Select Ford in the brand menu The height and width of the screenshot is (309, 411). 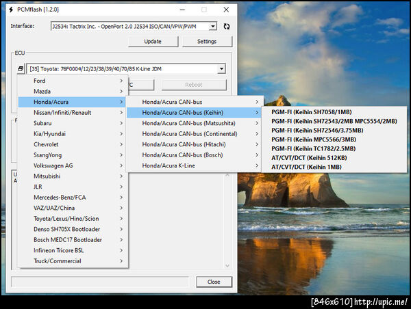click(73, 81)
